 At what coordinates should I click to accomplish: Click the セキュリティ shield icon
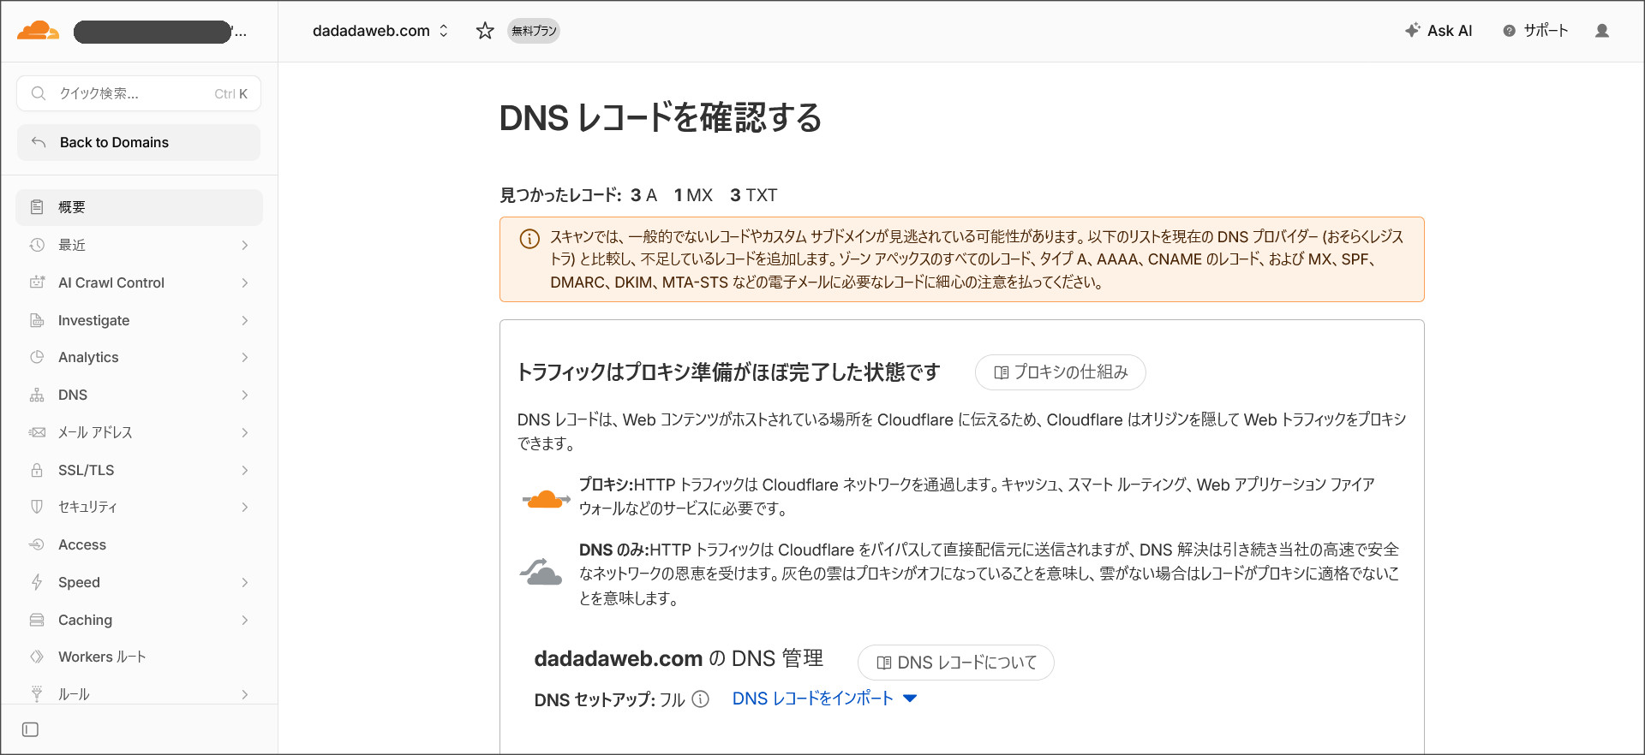37,507
